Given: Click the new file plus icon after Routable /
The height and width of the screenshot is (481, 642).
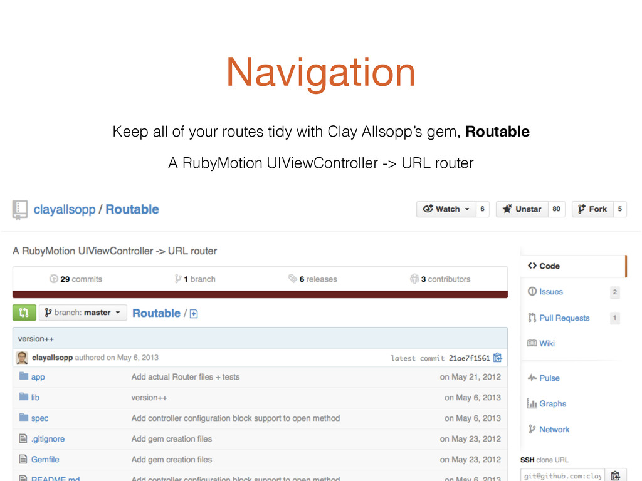Looking at the screenshot, I should (x=194, y=314).
